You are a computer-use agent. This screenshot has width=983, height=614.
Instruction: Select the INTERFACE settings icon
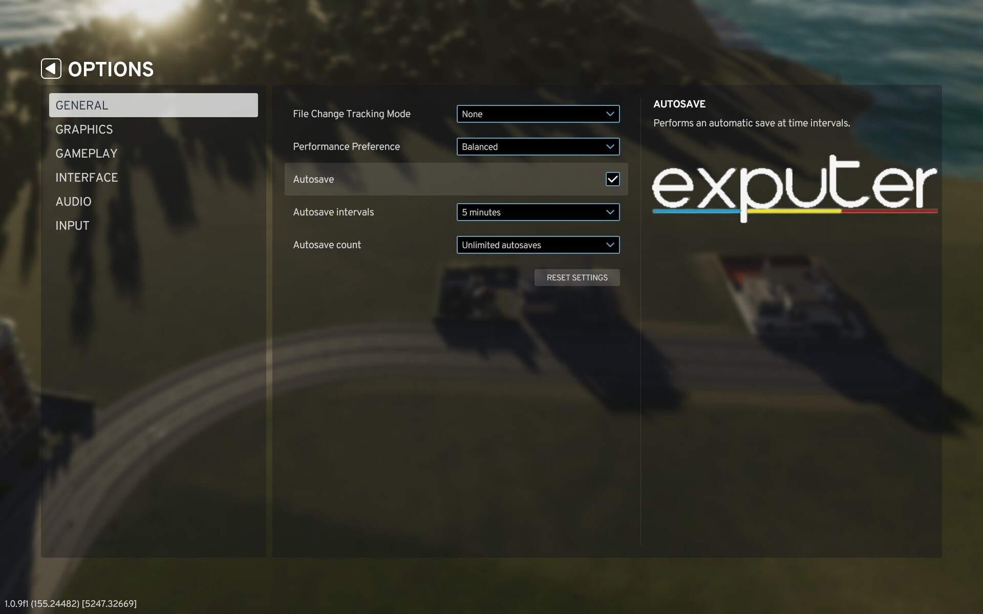coord(87,177)
